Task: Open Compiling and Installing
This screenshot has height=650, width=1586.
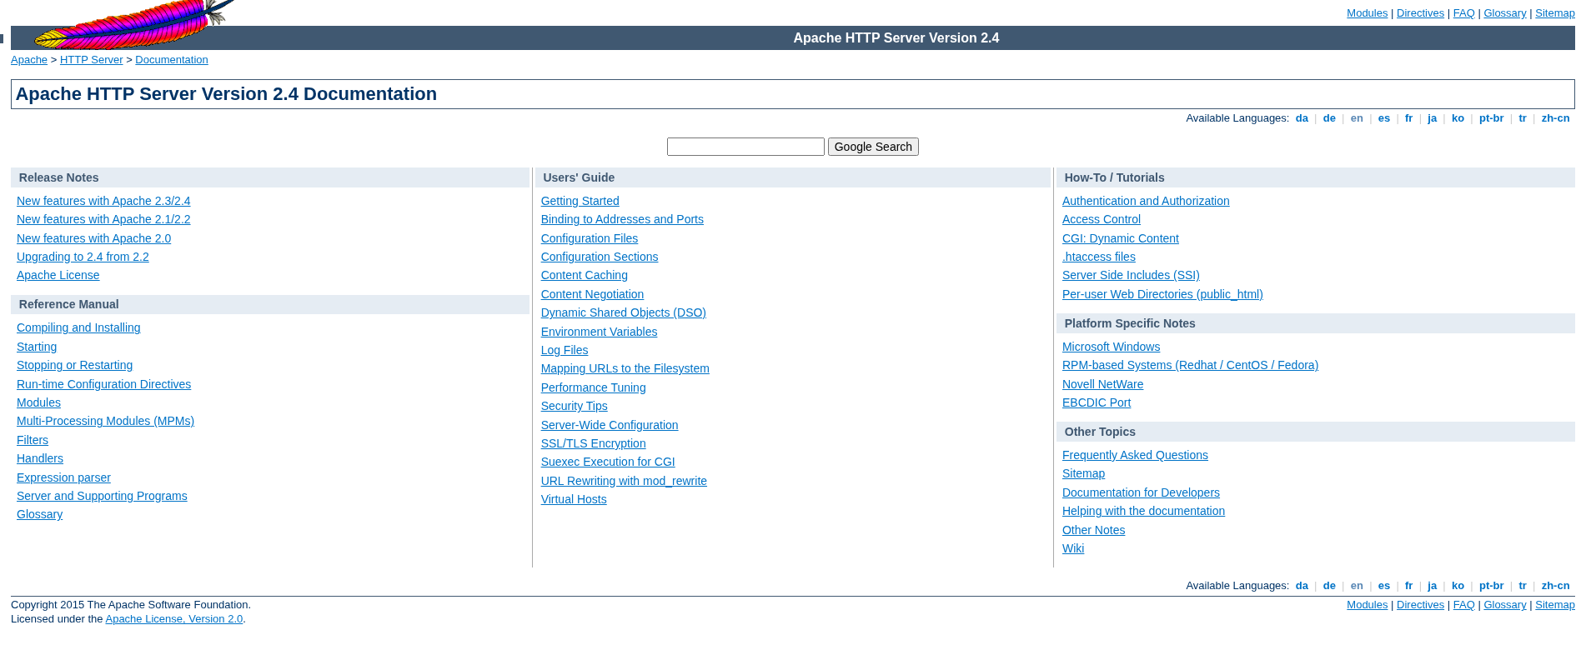Action: click(78, 327)
